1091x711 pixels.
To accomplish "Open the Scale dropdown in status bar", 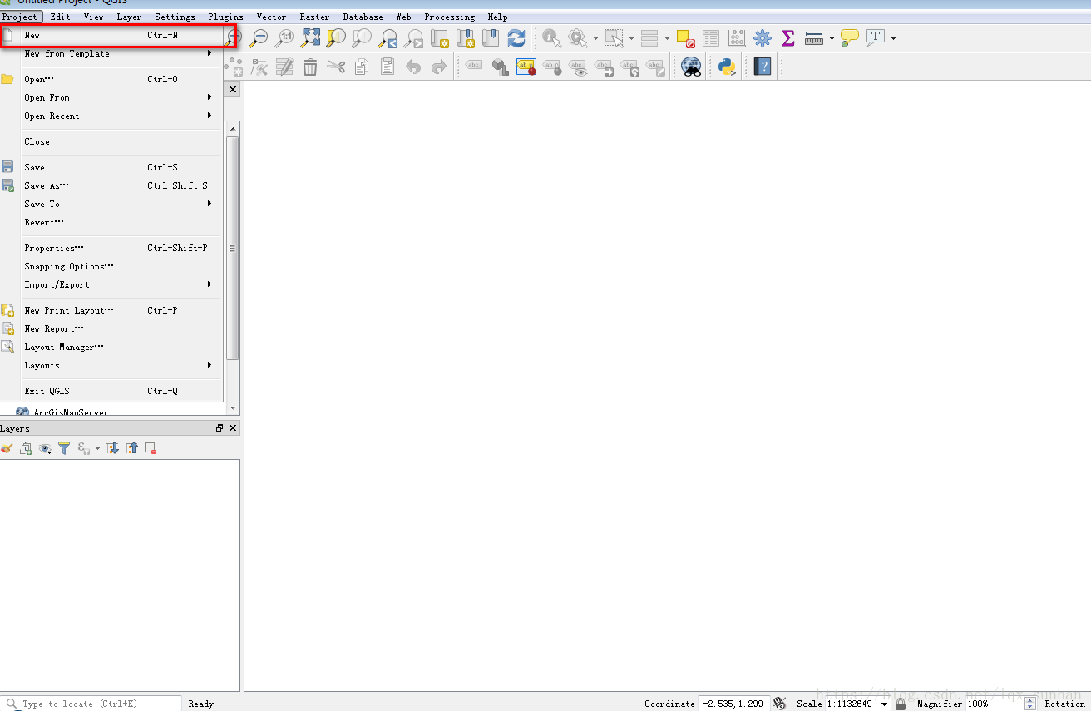I will coord(884,704).
